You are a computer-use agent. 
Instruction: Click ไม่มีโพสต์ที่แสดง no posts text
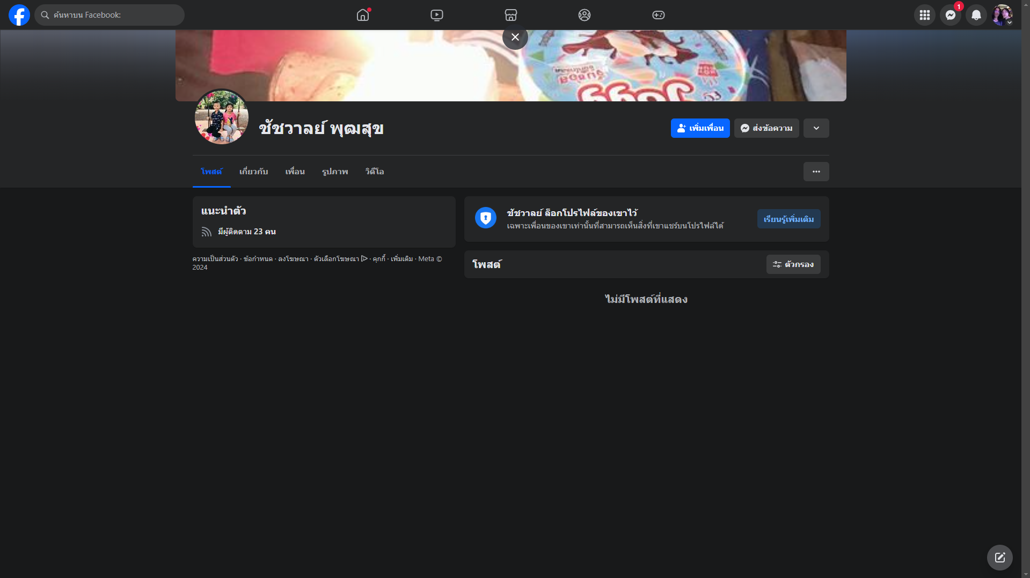(x=646, y=299)
